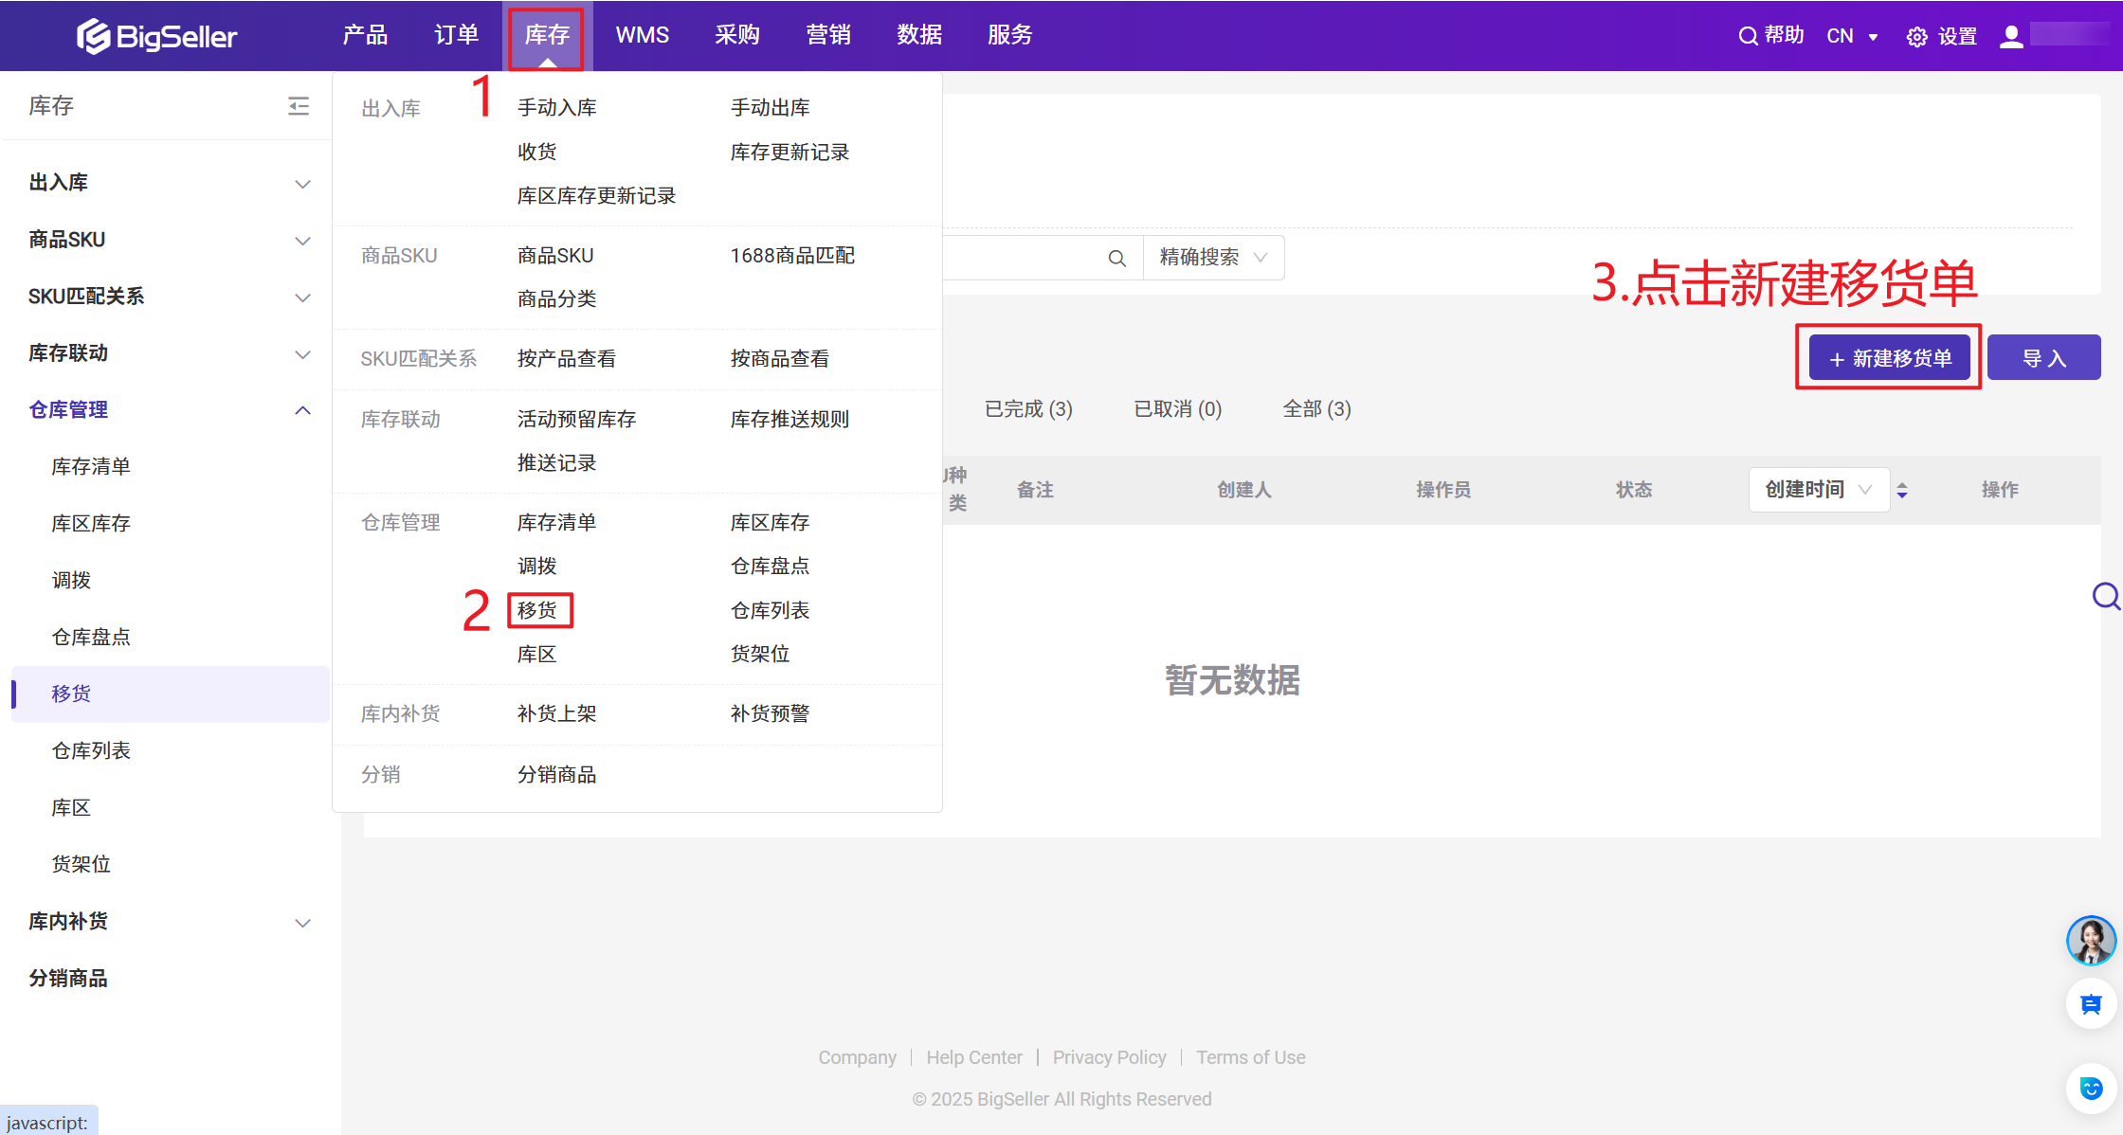Open 仓库列表 in the left sidebar
Screen dimensions: 2123x1135
pos(91,750)
